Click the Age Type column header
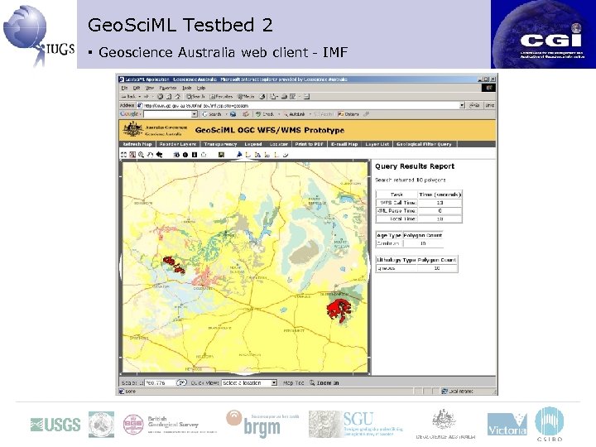Screen dimensions: 596x447 [389, 235]
